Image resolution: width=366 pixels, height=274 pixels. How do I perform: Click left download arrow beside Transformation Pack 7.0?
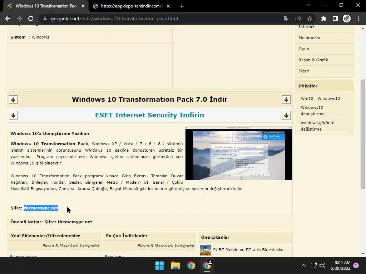pyautogui.click(x=13, y=100)
